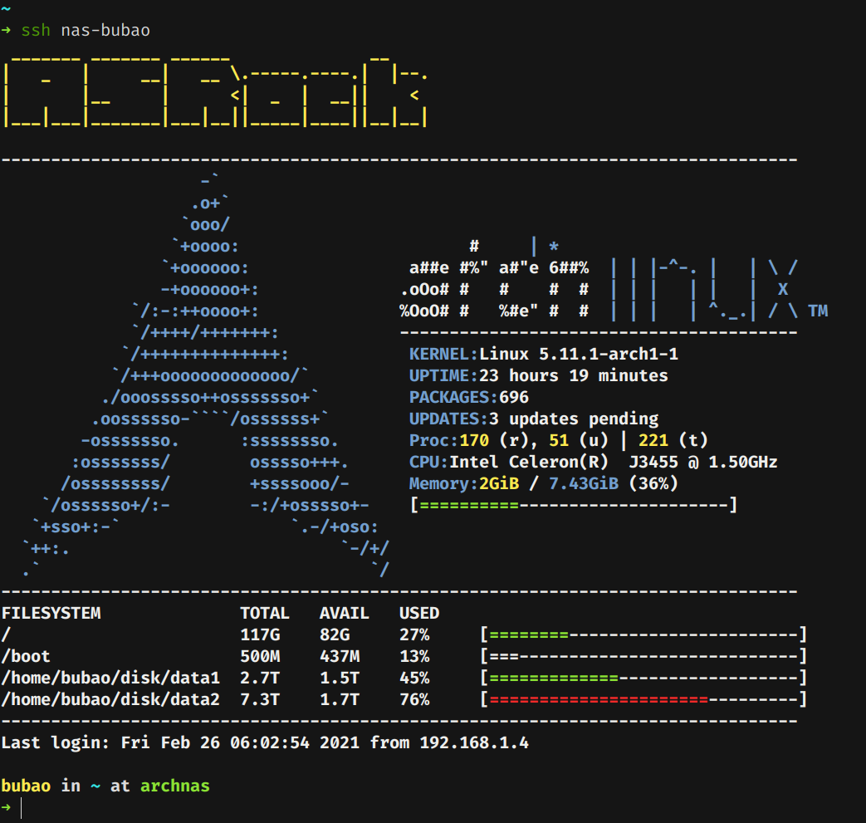
Task: Click the UPTIME value '23 hours 19 minutes'
Action: pos(573,375)
